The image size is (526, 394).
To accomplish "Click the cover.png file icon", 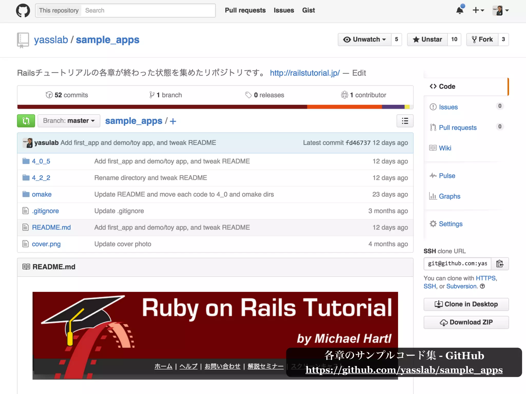I will [25, 244].
